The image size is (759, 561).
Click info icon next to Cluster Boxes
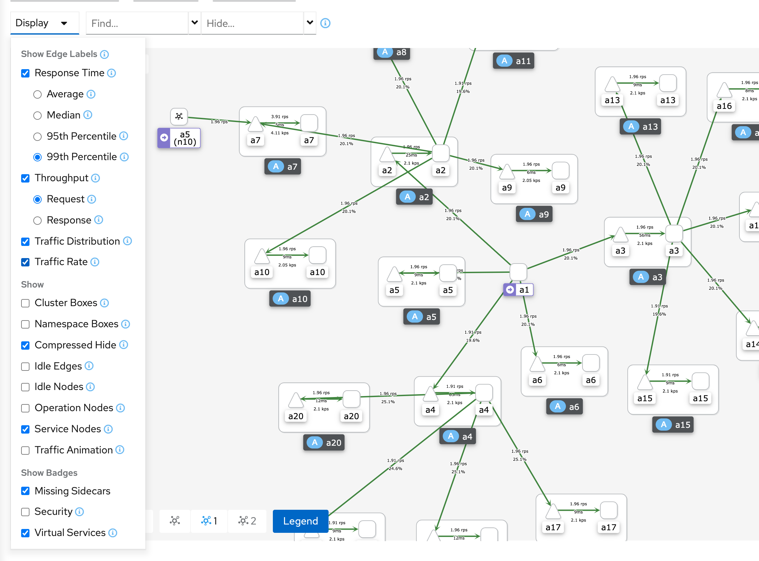[105, 303]
